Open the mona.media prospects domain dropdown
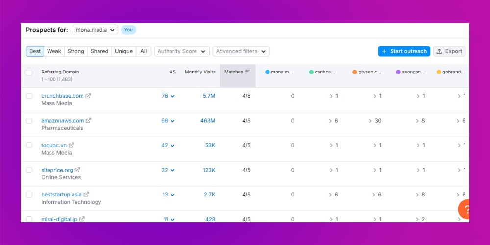The width and height of the screenshot is (490, 245). click(95, 30)
